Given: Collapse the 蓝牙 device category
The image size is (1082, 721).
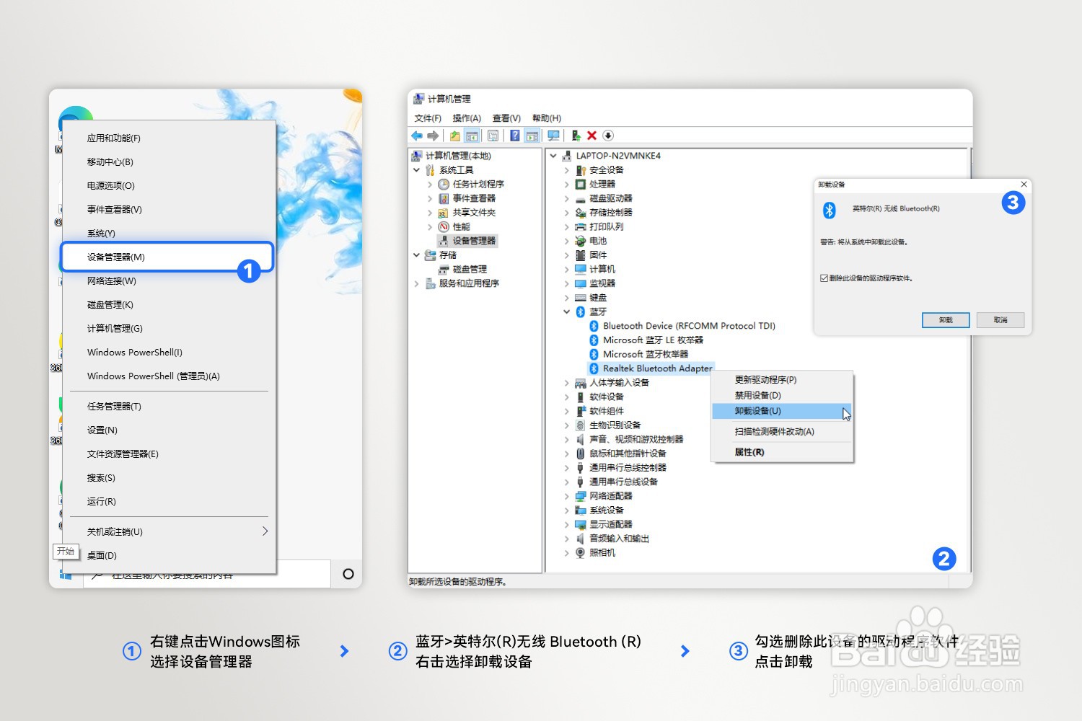Looking at the screenshot, I should tap(567, 312).
